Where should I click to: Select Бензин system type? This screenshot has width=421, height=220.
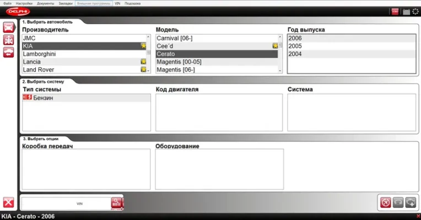(86, 98)
